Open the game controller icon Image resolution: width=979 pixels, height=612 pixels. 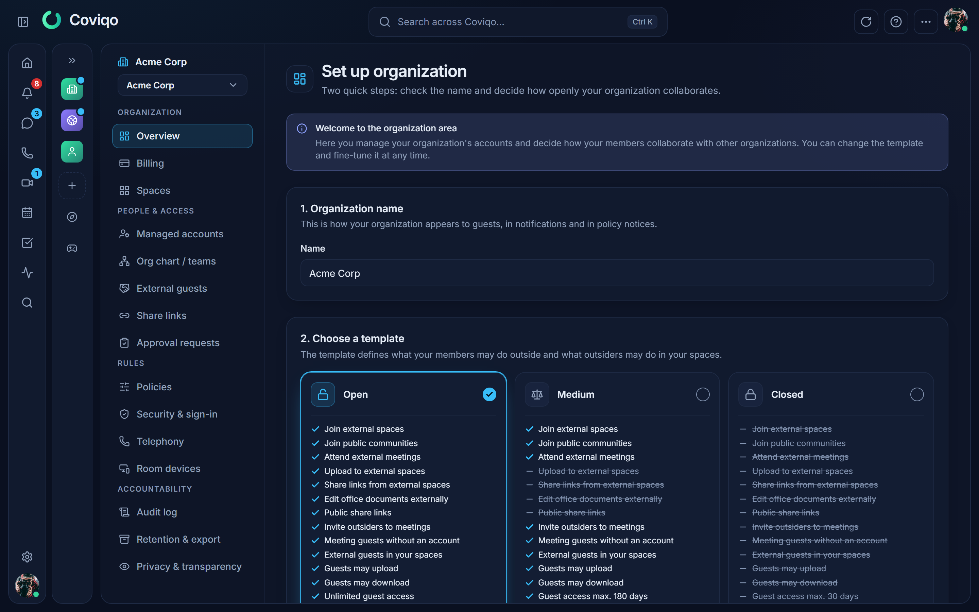point(72,248)
